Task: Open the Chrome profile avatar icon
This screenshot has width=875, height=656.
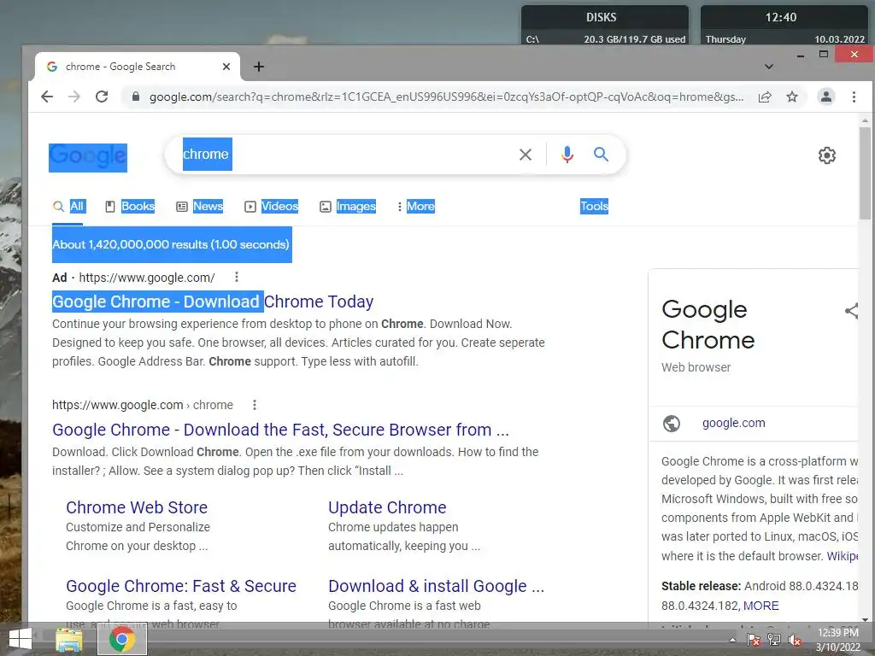Action: [x=826, y=97]
